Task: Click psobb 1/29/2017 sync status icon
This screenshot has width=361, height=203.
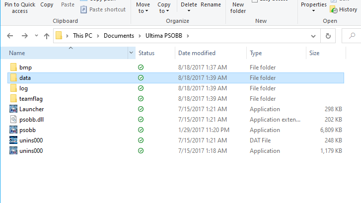Action: pyautogui.click(x=141, y=130)
